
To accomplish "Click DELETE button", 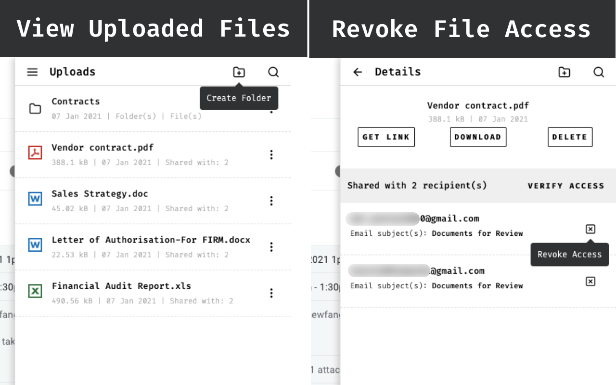I will tap(570, 137).
